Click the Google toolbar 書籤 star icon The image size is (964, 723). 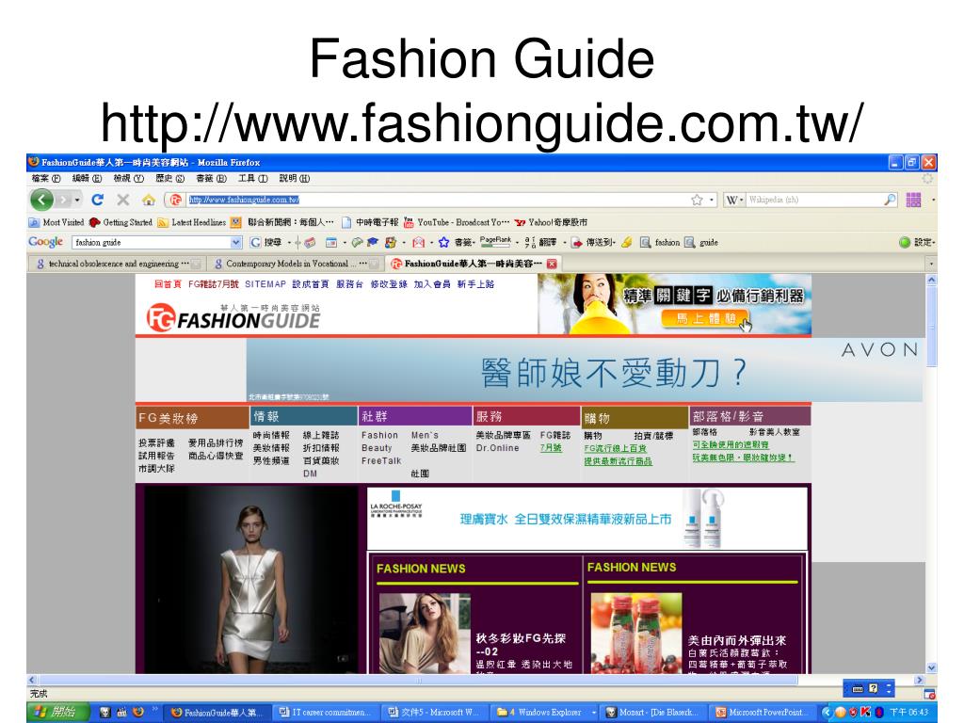(443, 242)
